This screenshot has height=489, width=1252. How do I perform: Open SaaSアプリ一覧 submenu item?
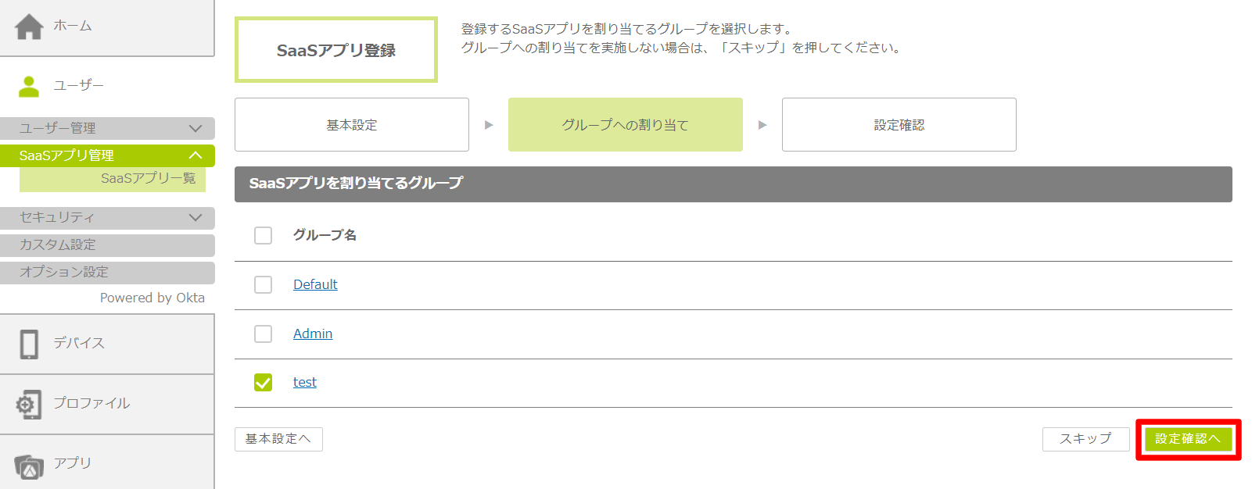tap(148, 179)
